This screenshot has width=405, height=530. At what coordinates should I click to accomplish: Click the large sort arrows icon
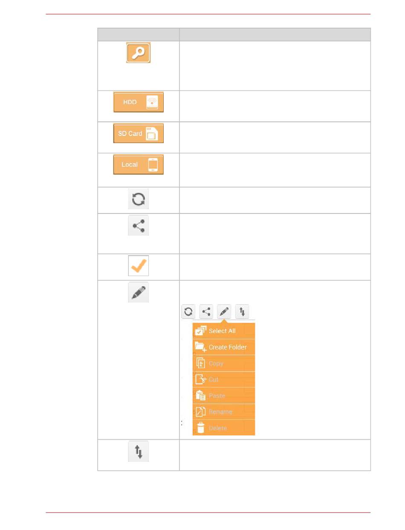(139, 452)
